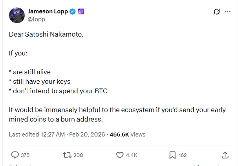Like the post with the heart icon

(x=120, y=155)
